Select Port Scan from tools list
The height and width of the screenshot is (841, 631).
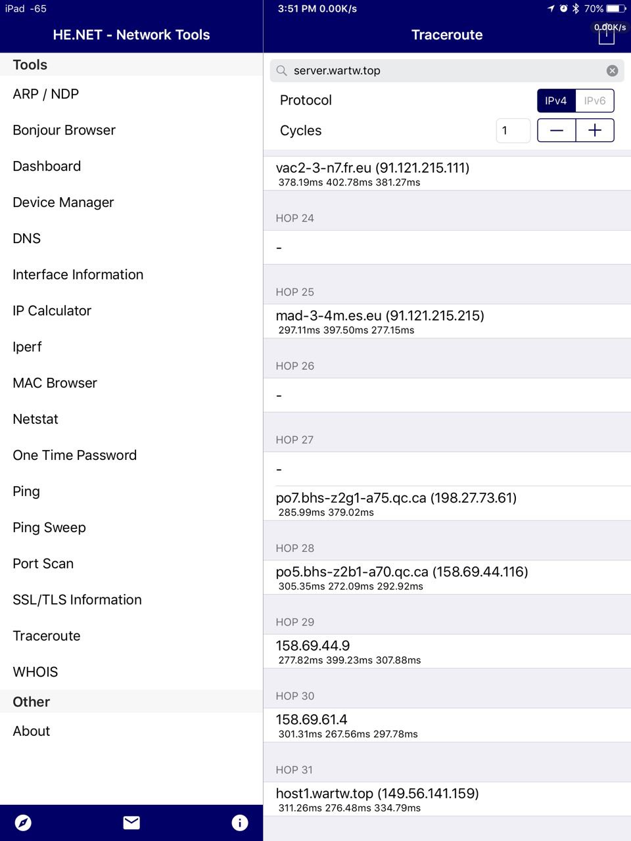coord(43,564)
